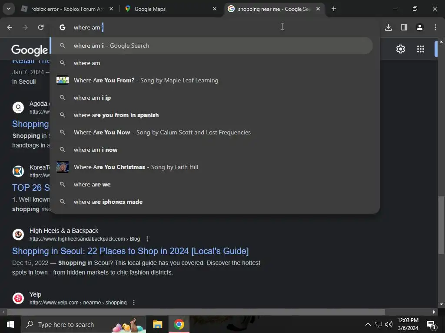Click the yelp.com nearme shopping URL

click(x=78, y=303)
